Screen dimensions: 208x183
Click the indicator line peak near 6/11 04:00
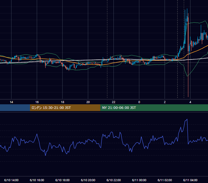coord(187,119)
